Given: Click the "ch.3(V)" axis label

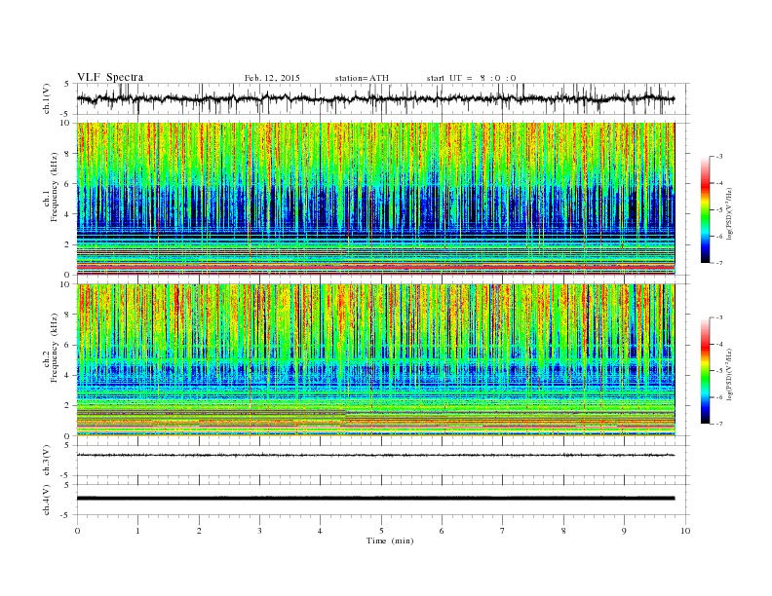Looking at the screenshot, I should click(x=47, y=461).
